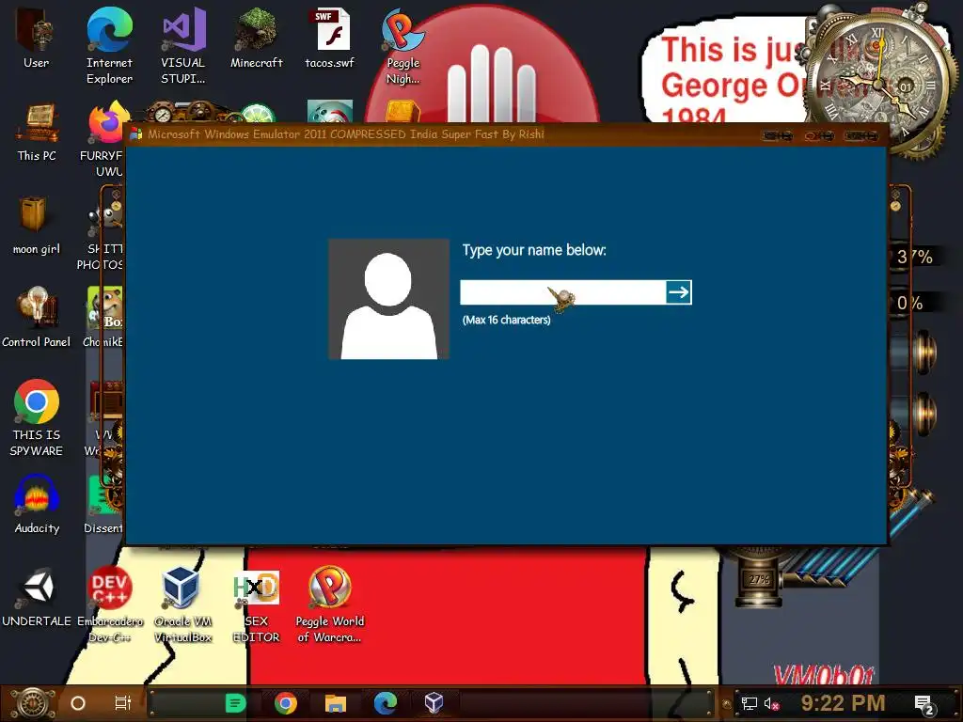963x722 pixels.
Task: Open File Explorer from the taskbar
Action: click(x=336, y=703)
